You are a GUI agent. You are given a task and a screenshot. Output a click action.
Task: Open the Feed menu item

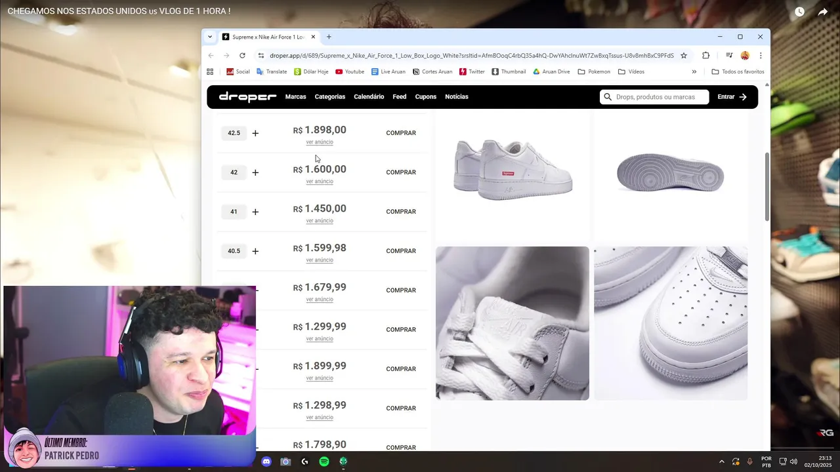tap(400, 97)
